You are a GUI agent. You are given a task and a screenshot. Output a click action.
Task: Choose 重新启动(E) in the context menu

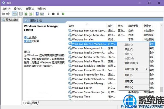click(133, 63)
